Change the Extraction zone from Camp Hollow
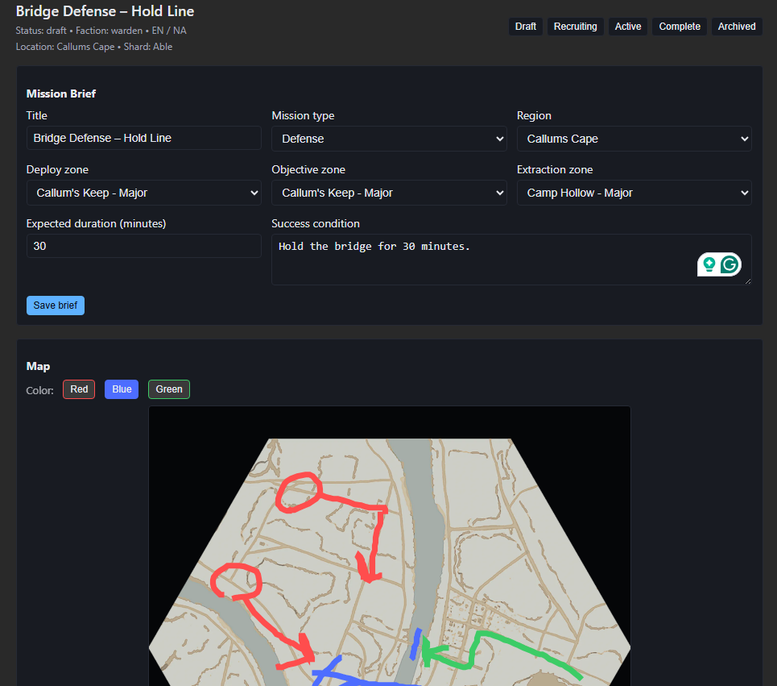This screenshot has width=777, height=686. click(x=634, y=192)
